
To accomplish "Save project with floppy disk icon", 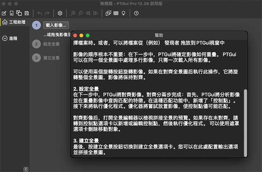I will pos(27,13).
